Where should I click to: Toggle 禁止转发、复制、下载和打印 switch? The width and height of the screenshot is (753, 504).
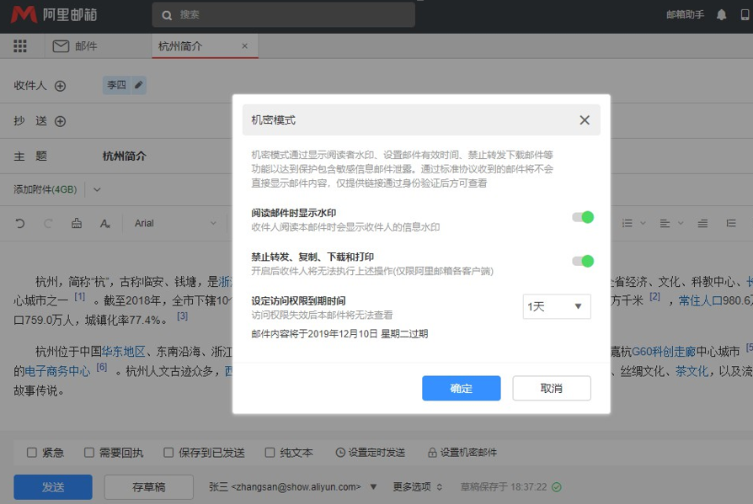coord(583,261)
